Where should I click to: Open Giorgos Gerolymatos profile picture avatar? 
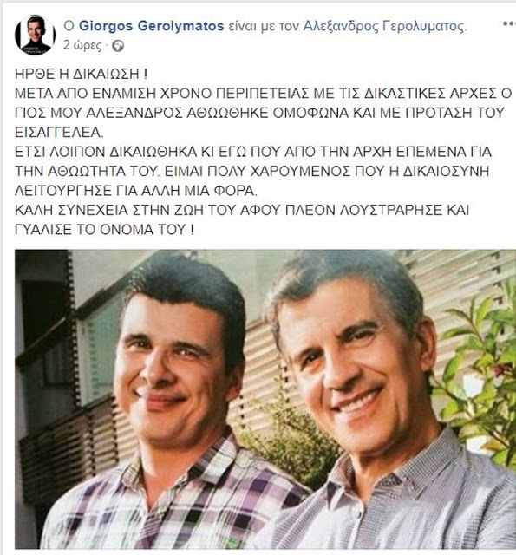coord(35,36)
